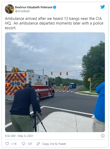Click the 107 replies count
The image size is (110, 149).
pos(30,144)
